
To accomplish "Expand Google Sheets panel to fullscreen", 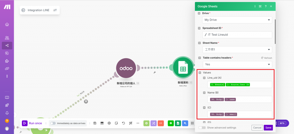I will [x=260, y=6].
